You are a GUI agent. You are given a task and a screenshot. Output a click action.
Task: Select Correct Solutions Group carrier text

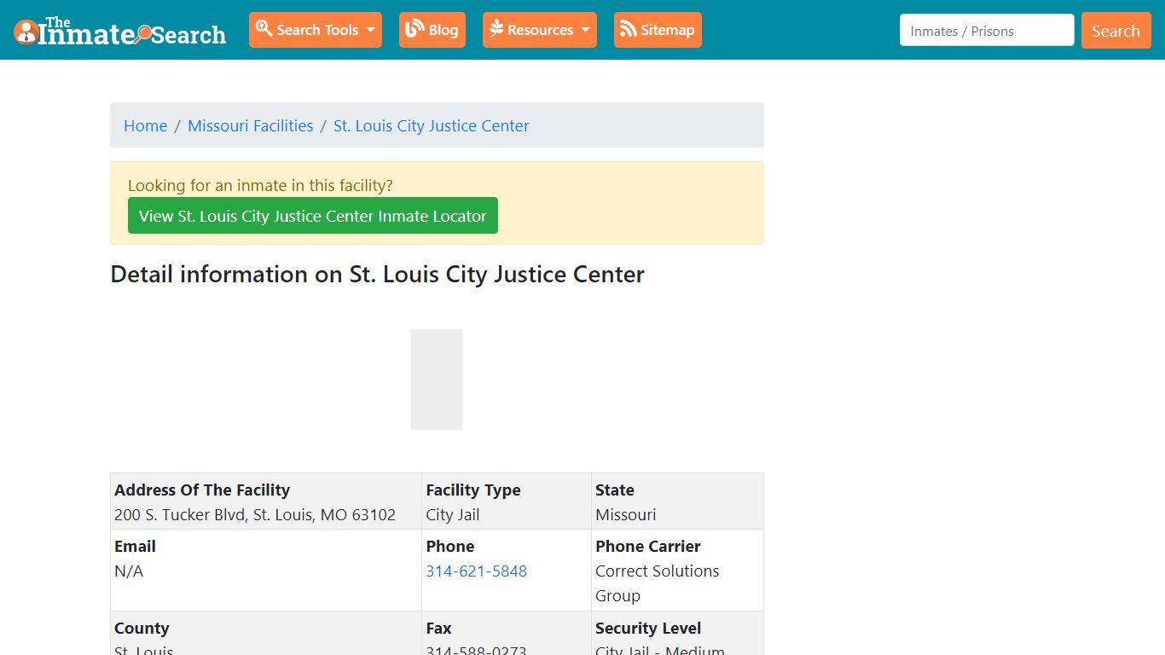658,583
